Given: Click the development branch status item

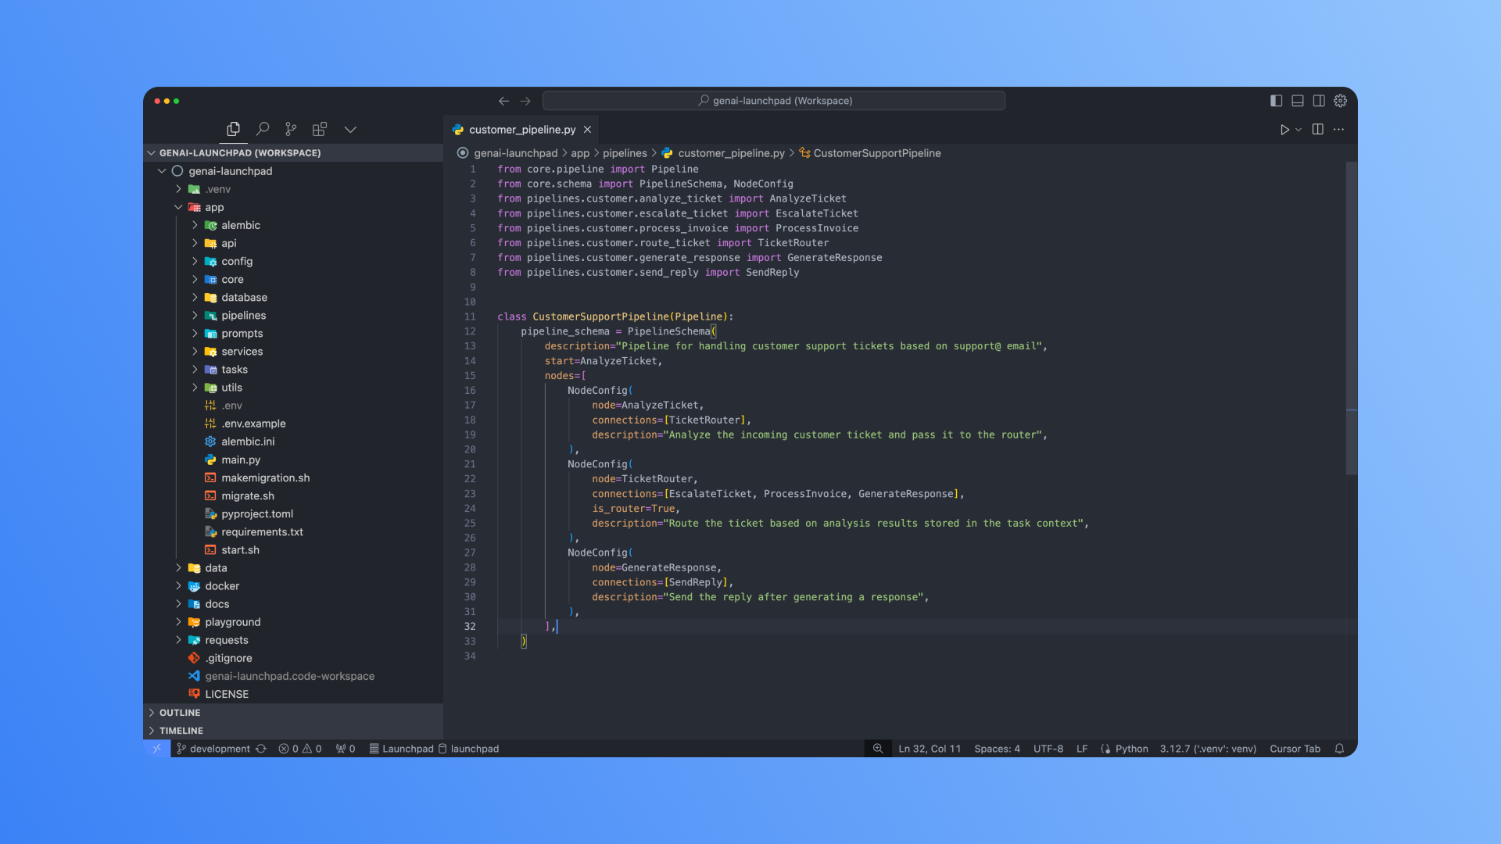Looking at the screenshot, I should coord(220,749).
